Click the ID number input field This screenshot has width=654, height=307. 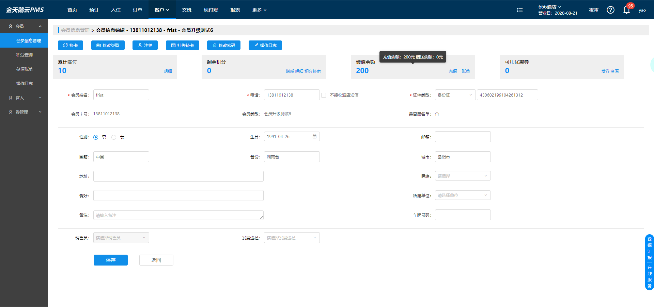508,95
